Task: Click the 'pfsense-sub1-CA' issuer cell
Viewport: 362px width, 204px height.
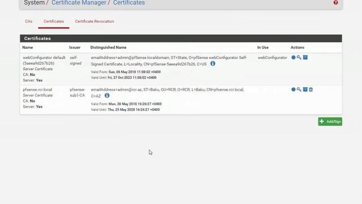Action: (x=77, y=92)
